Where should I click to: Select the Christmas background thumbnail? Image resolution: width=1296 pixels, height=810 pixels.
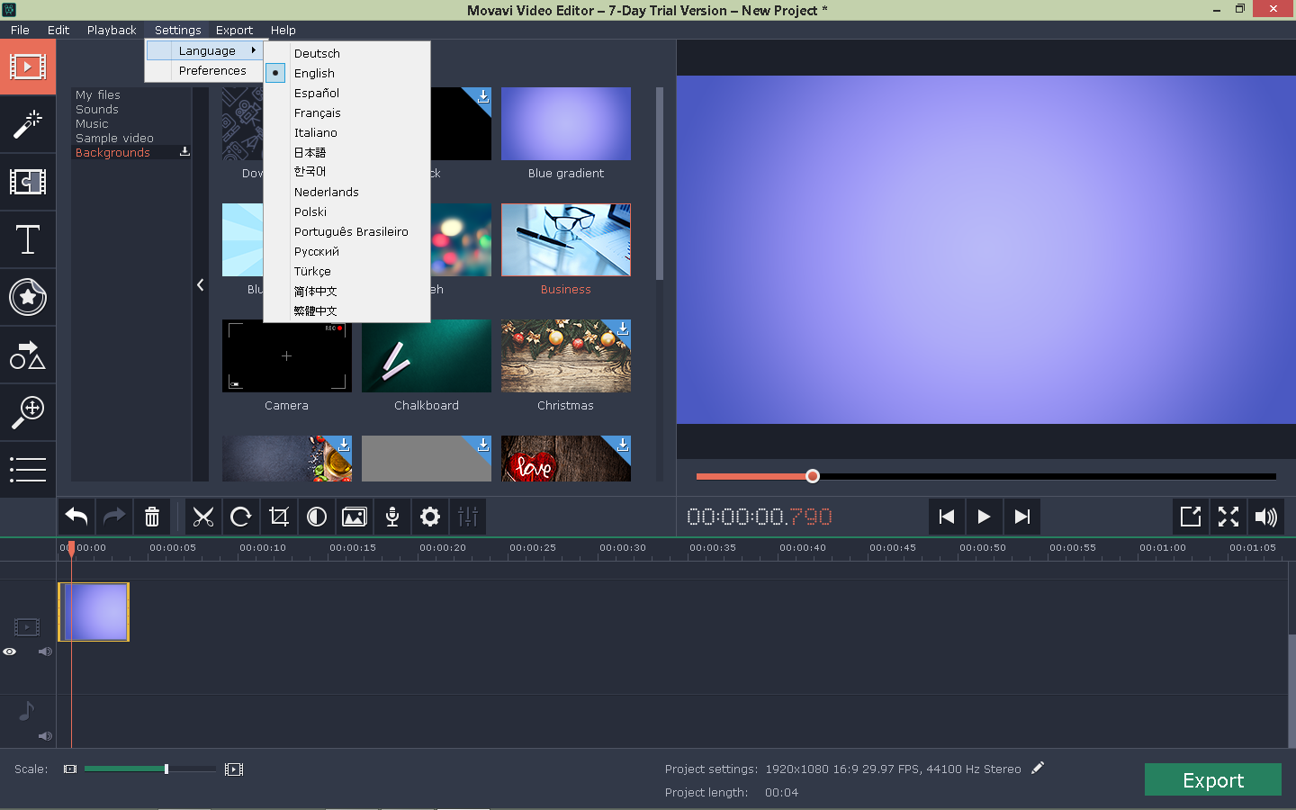click(566, 356)
